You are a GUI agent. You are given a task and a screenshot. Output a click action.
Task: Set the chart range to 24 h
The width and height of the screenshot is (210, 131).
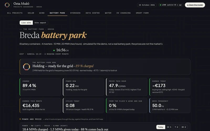tap(169, 127)
